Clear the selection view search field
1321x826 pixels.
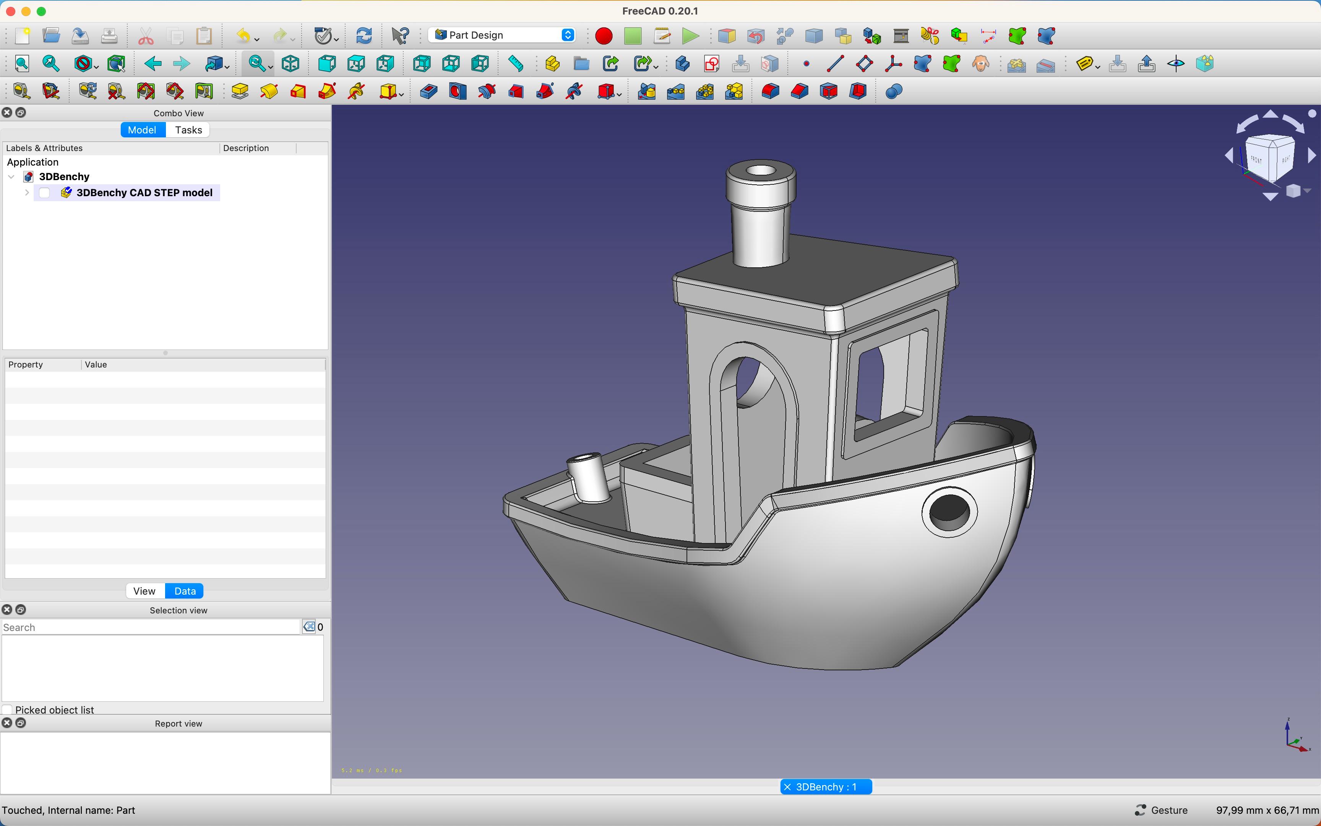click(309, 627)
